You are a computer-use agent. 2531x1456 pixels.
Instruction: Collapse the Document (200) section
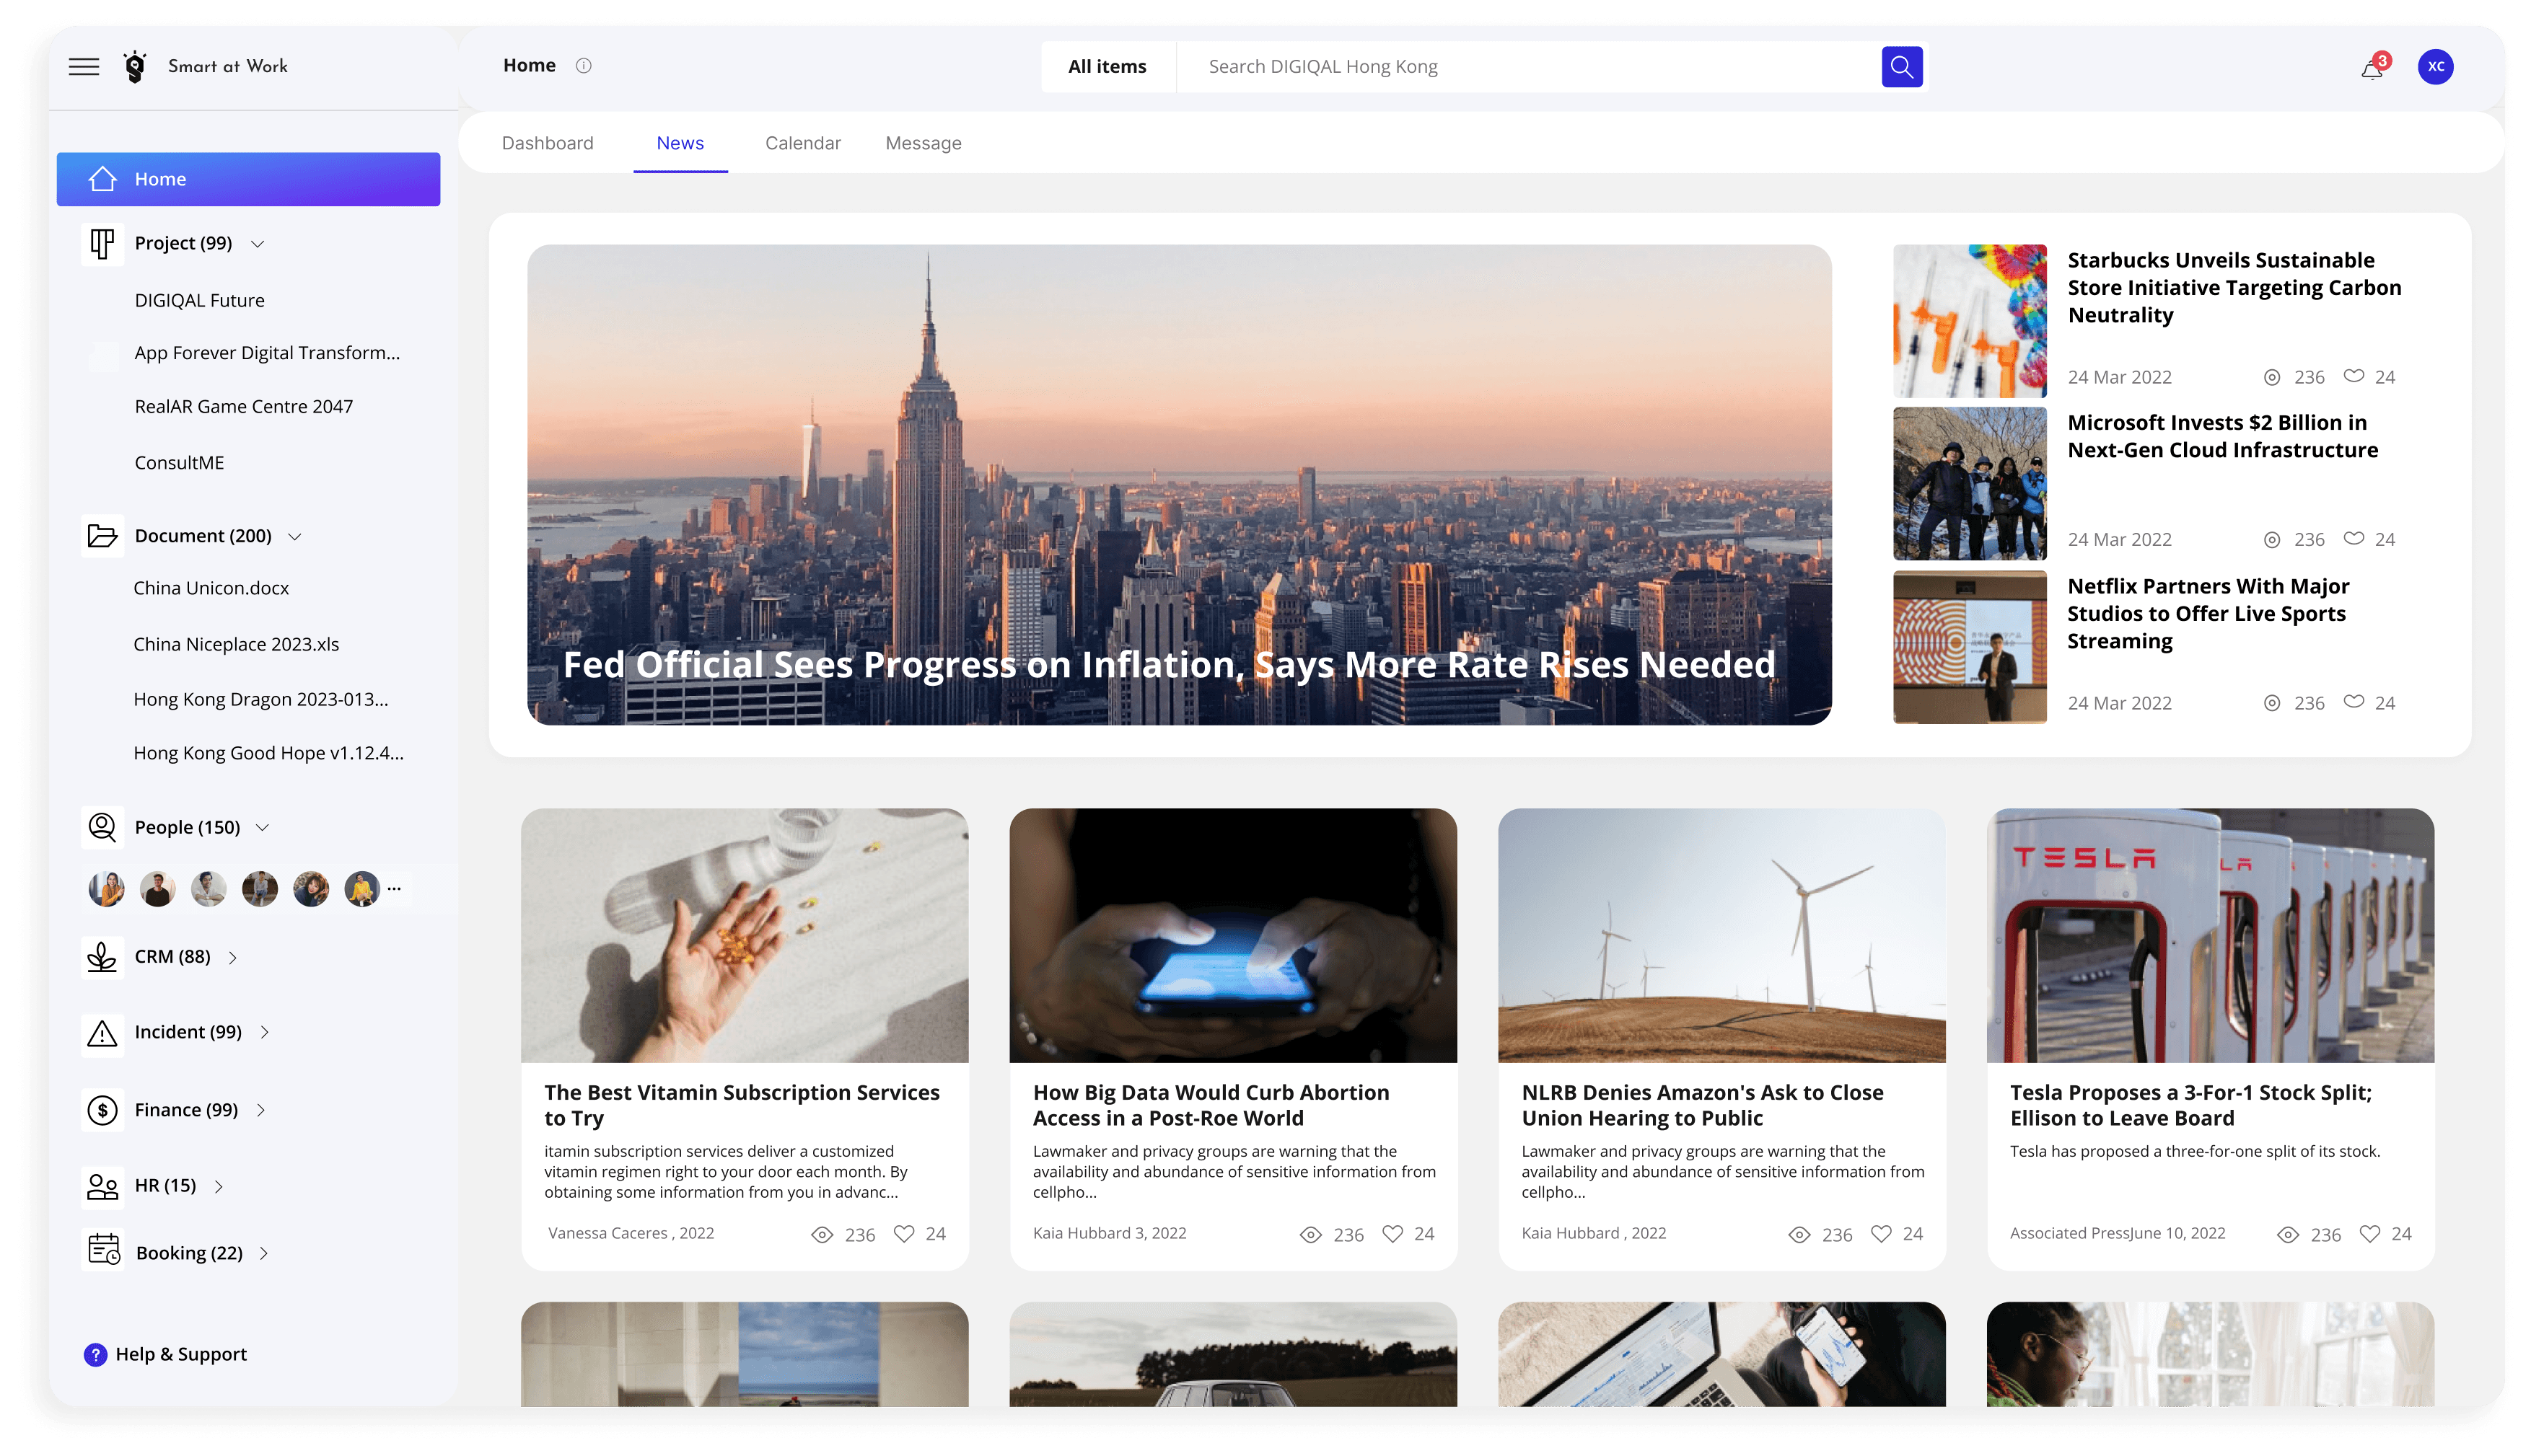(295, 537)
